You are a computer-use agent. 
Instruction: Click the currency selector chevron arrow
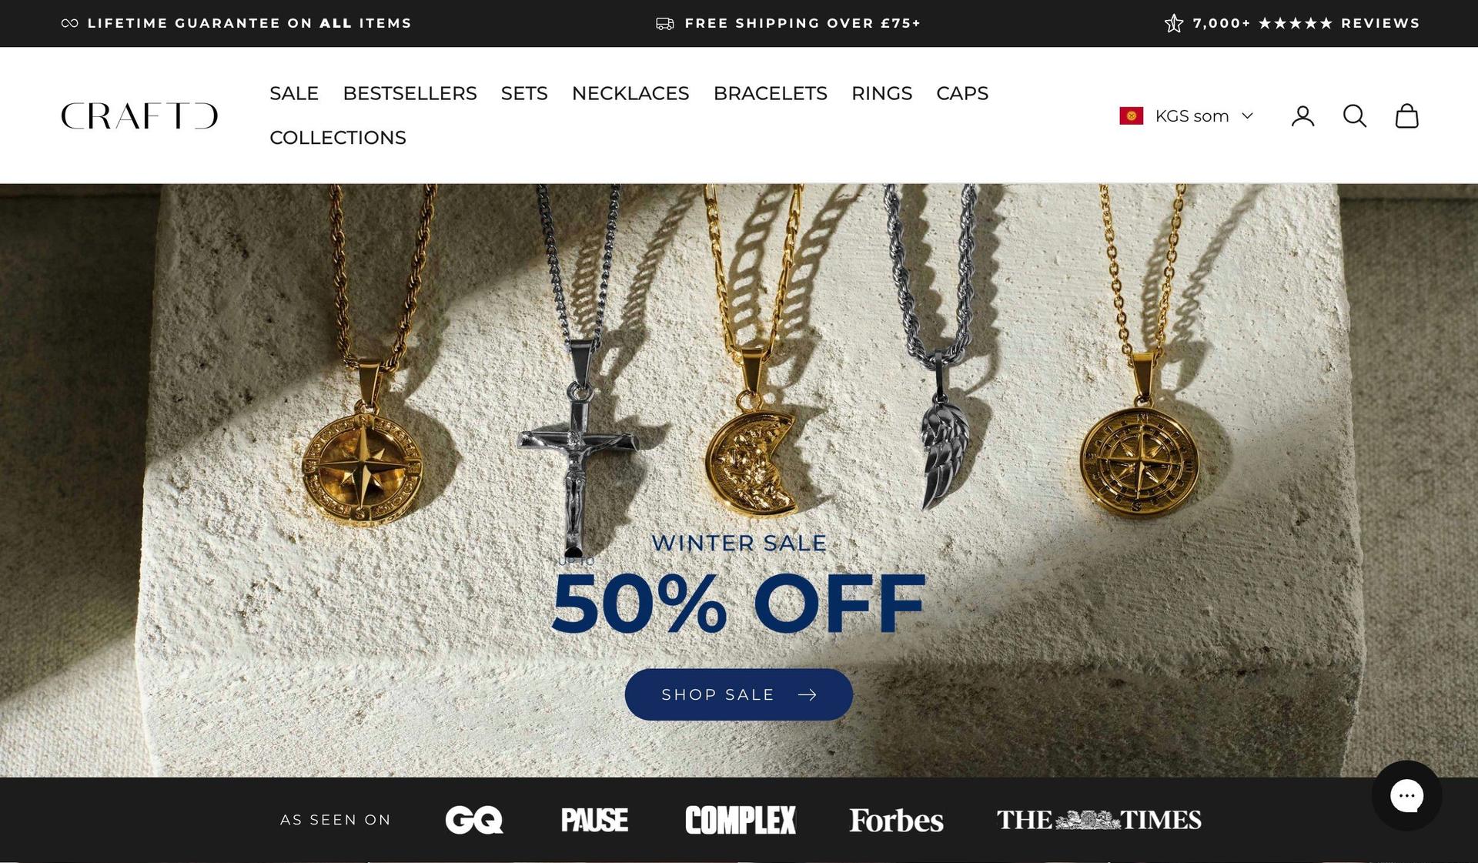(x=1248, y=115)
